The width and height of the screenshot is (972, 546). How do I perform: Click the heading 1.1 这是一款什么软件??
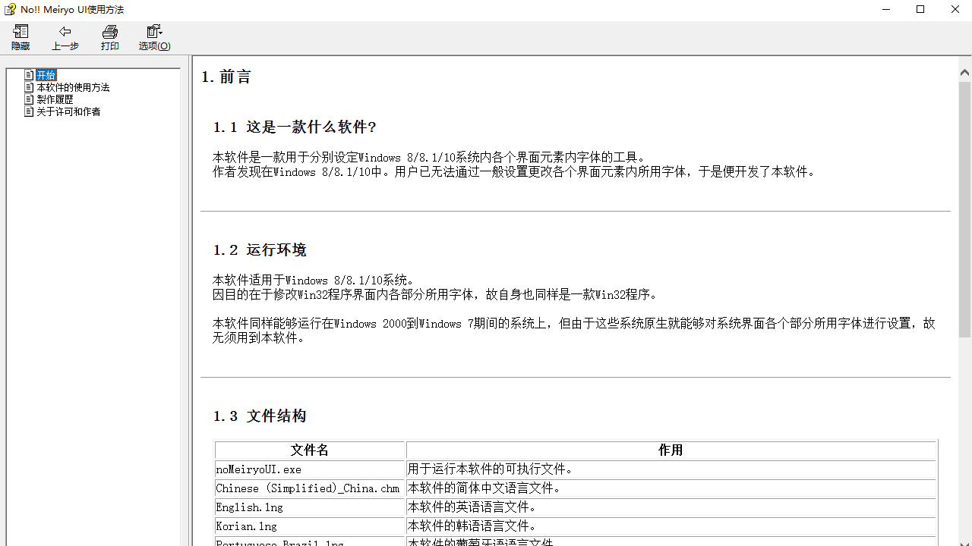[x=295, y=127]
